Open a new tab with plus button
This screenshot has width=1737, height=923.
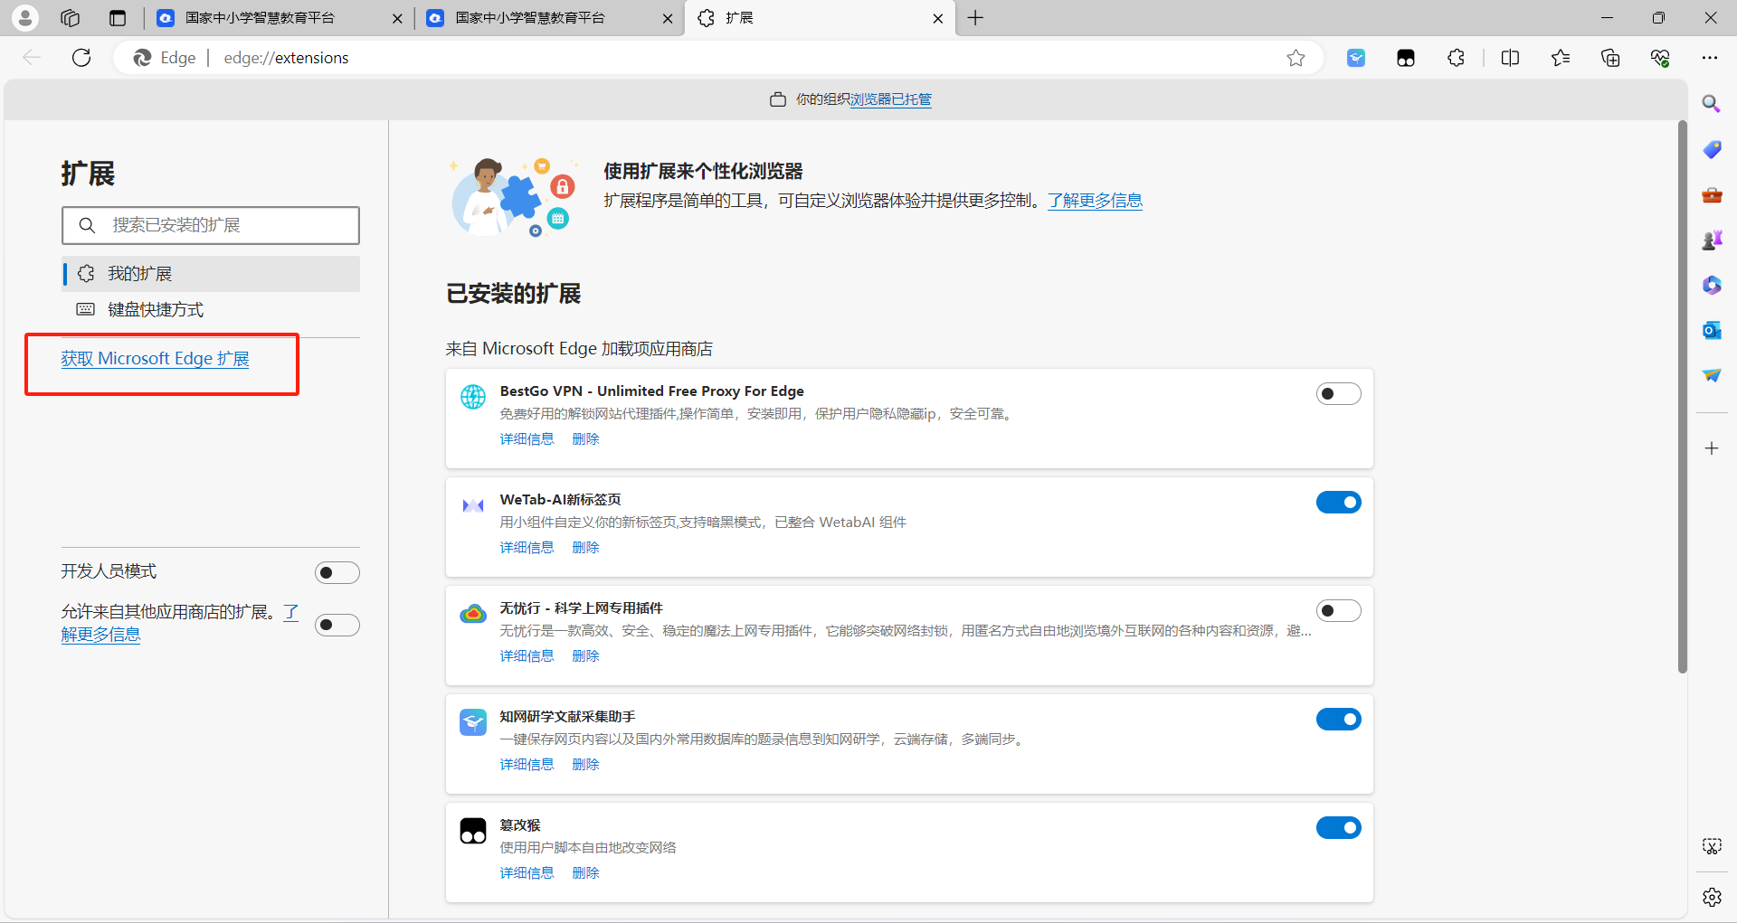pyautogui.click(x=975, y=18)
